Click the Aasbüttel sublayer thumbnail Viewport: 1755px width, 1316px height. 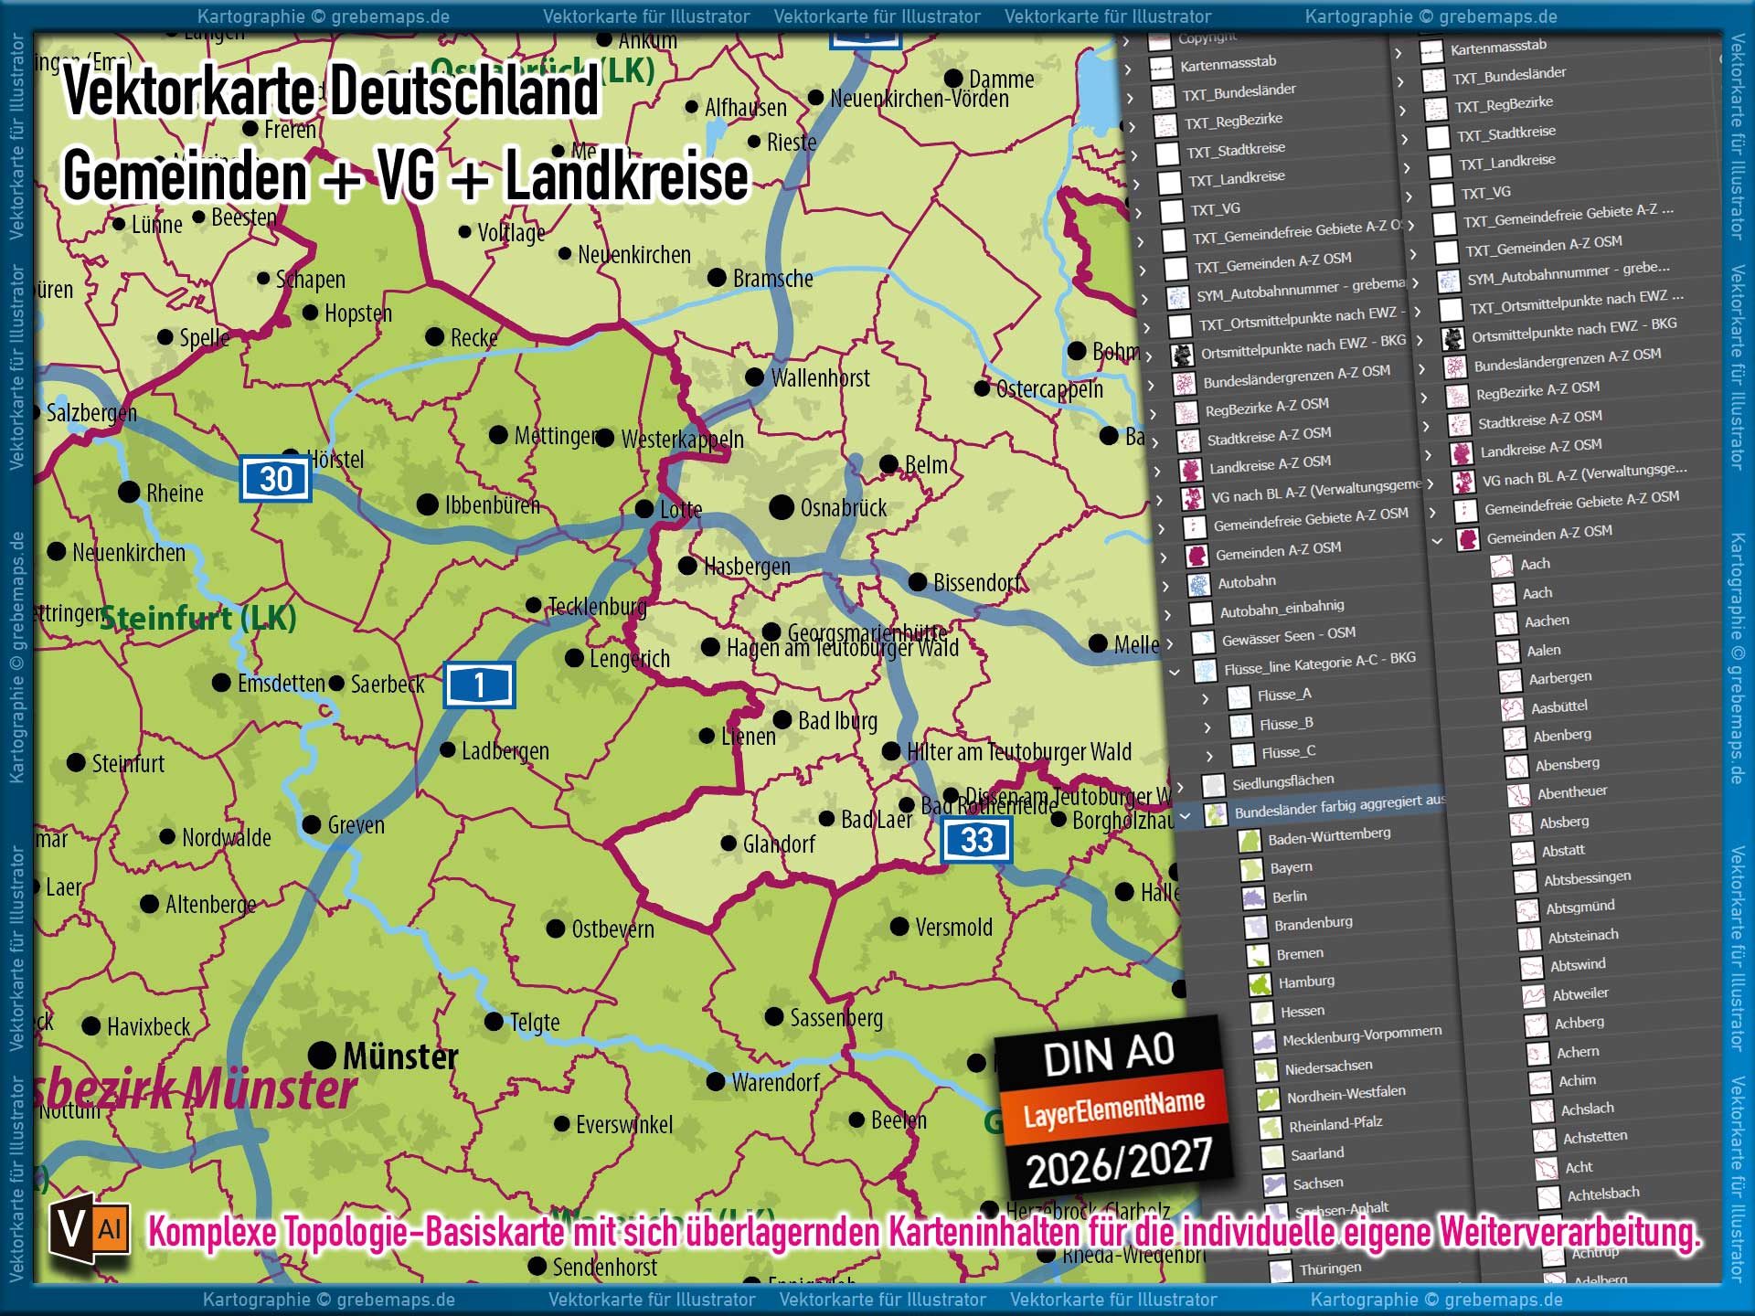(1513, 709)
